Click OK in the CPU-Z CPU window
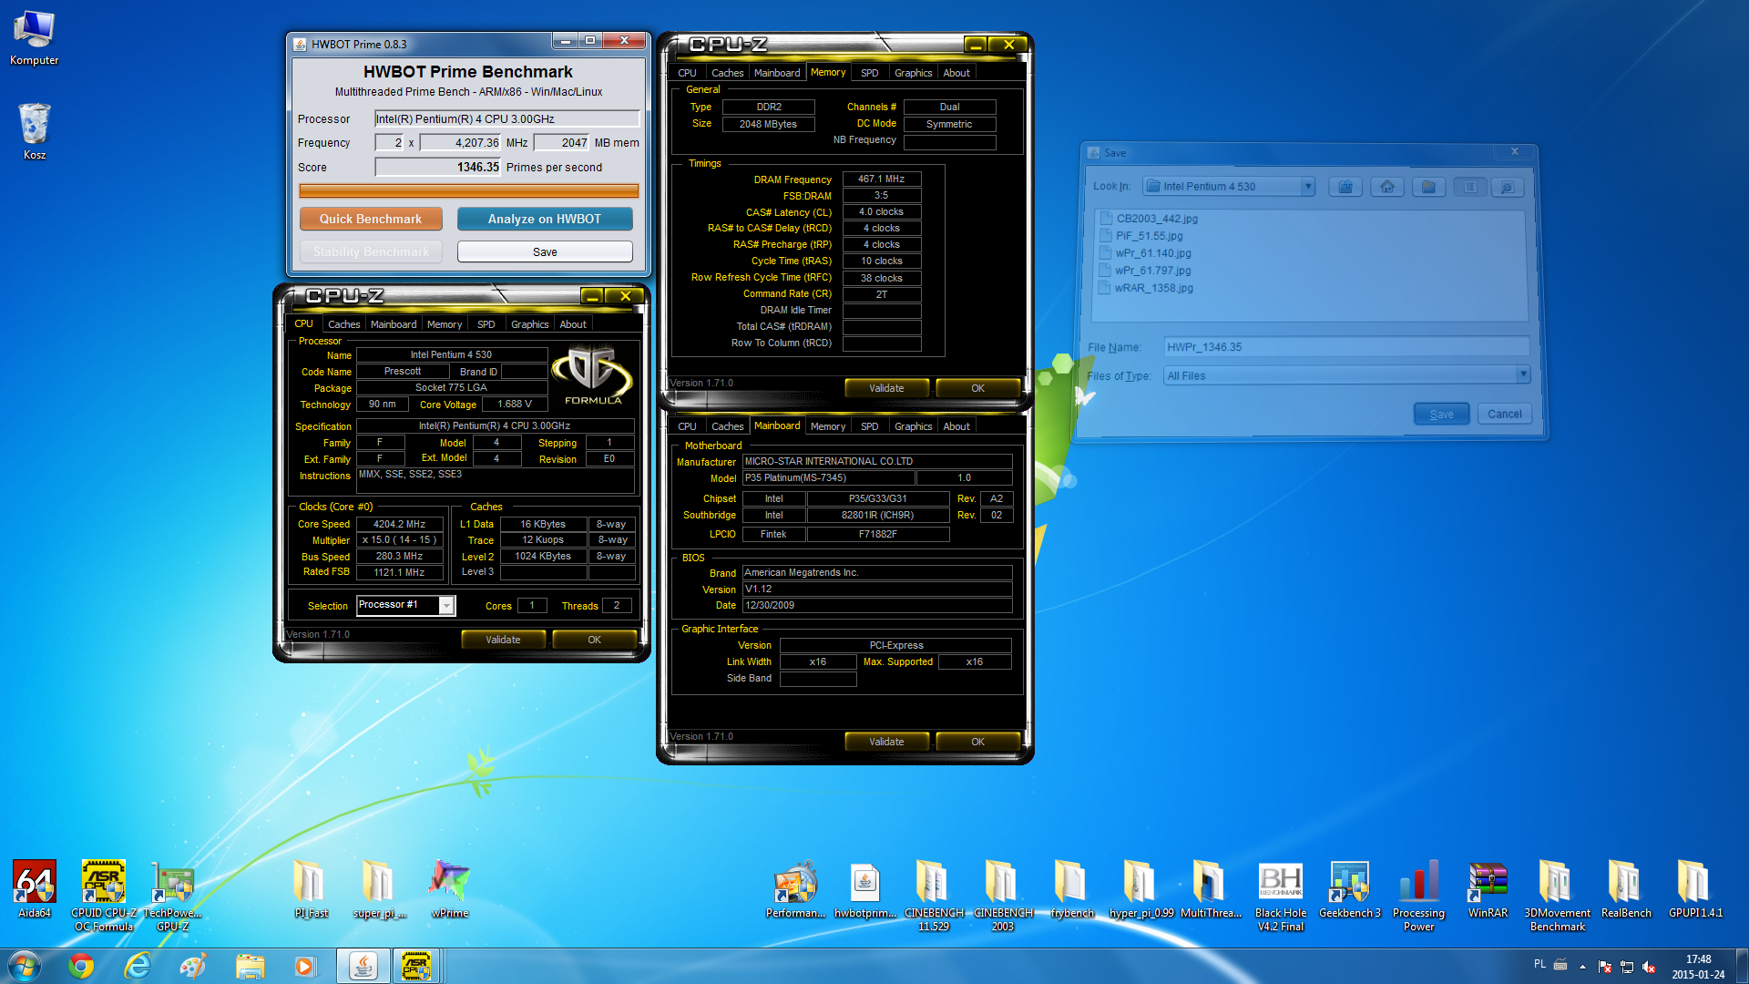This screenshot has height=984, width=1749. 594,640
